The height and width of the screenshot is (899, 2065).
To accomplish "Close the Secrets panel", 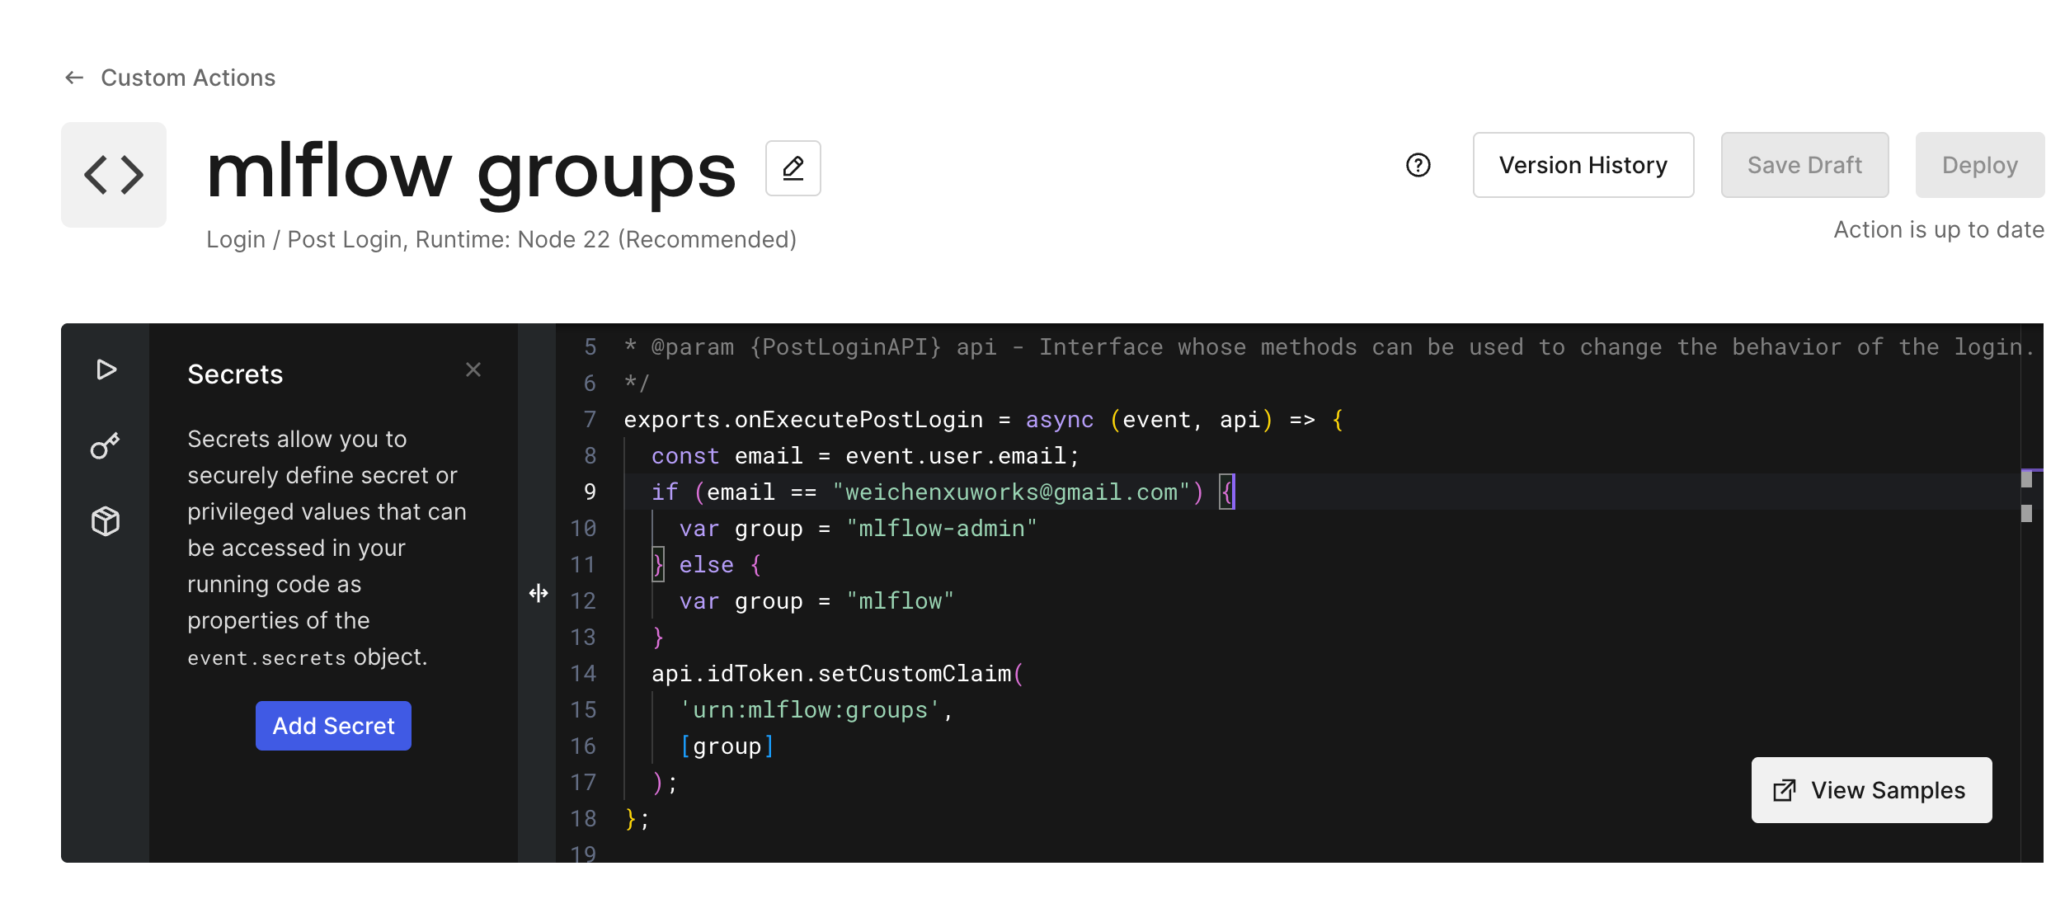I will pos(473,369).
